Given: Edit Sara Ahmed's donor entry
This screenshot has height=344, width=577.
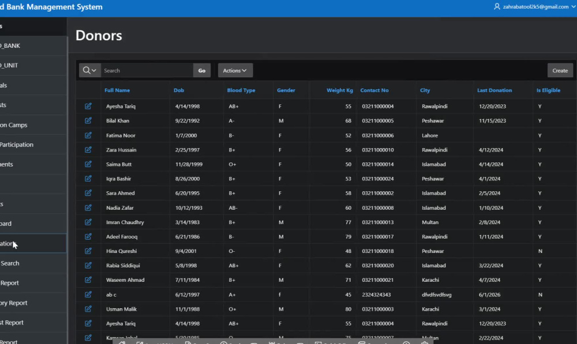Looking at the screenshot, I should tap(88, 193).
